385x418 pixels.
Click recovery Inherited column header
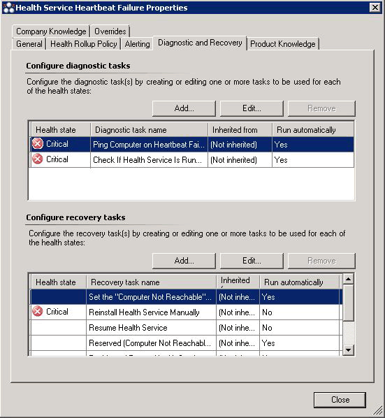pos(238,282)
